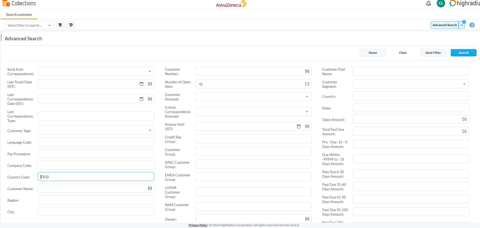Viewport: 480px width, 228px height.
Task: Click into Customer Pool Name field
Action: coord(411,71)
